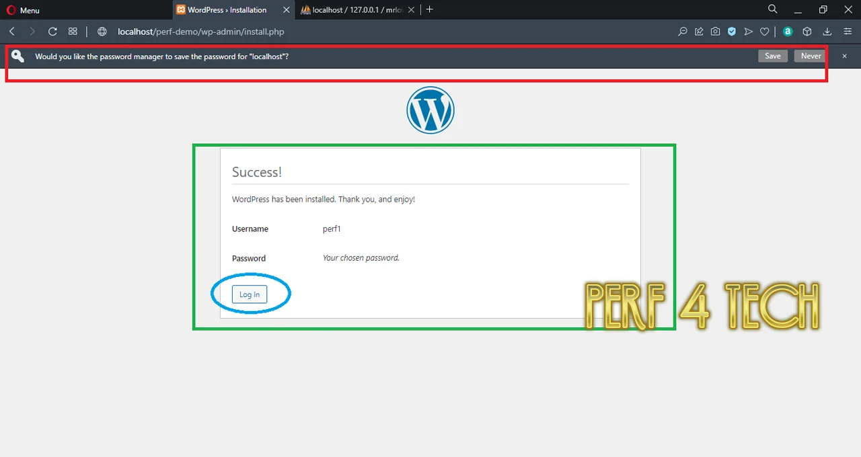Click the 'perf1' username value
Viewport: 861px width, 457px height.
[332, 229]
